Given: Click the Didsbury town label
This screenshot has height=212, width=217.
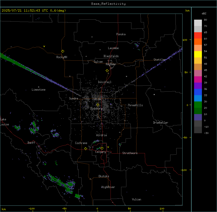Looking at the screenshot, I should (x=96, y=109).
